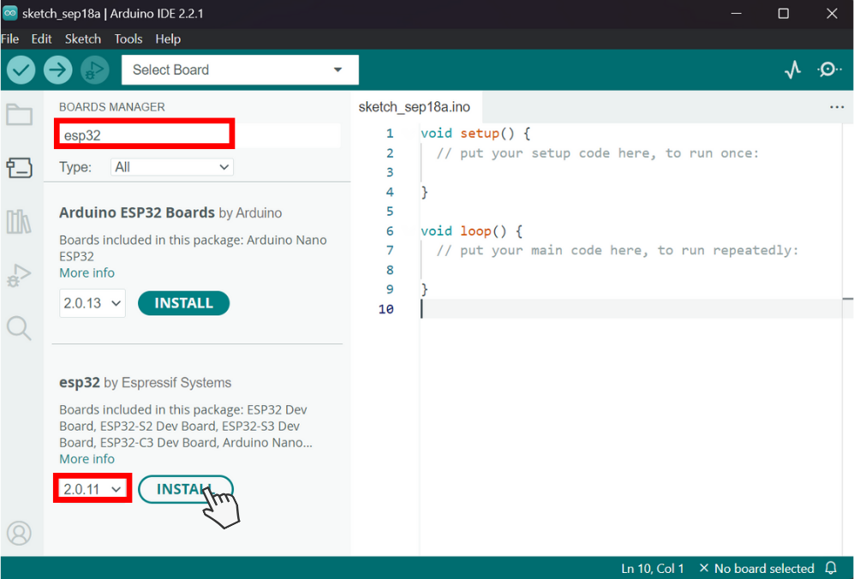Click the esp32 boards search field

click(x=199, y=135)
